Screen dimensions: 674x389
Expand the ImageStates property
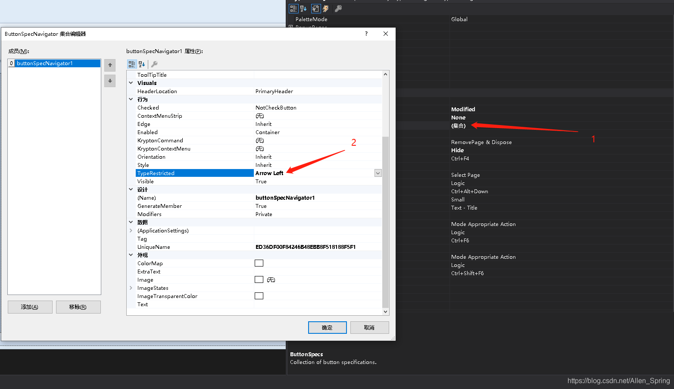tap(131, 288)
